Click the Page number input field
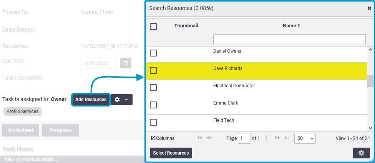 [x=244, y=138]
